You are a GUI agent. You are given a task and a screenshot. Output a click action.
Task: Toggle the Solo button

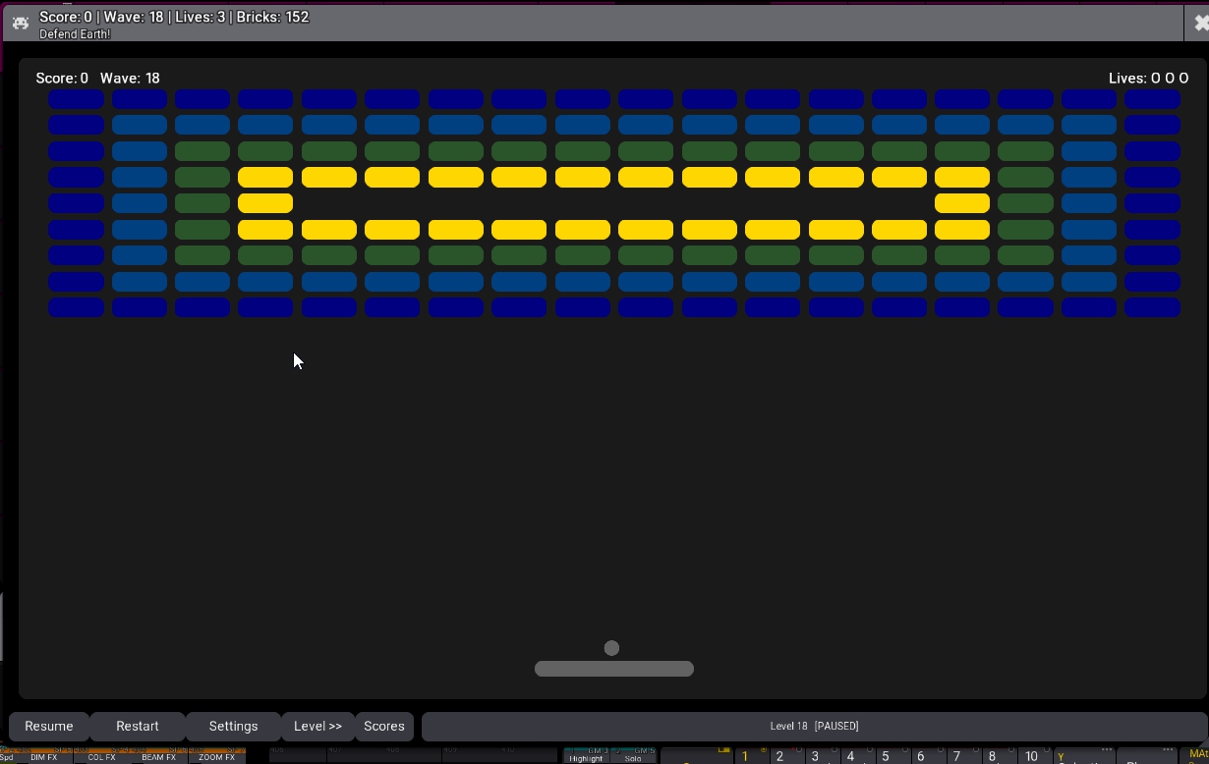point(633,756)
